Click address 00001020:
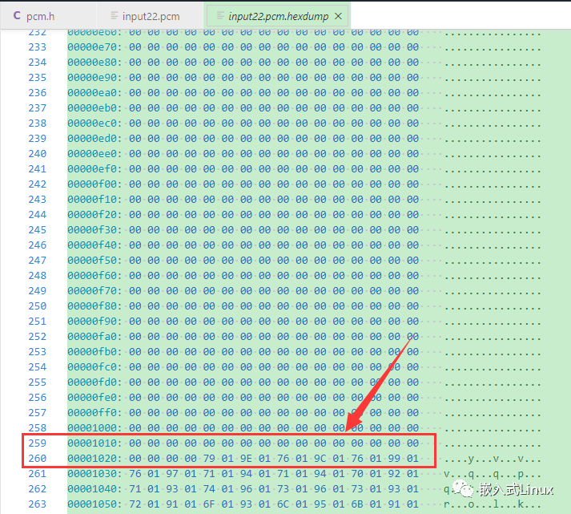 [94, 459]
